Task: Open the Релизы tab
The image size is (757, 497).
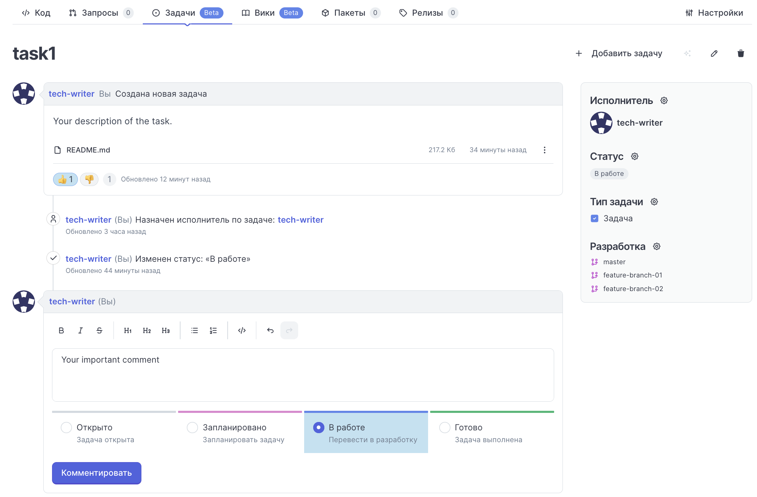Action: [x=428, y=13]
